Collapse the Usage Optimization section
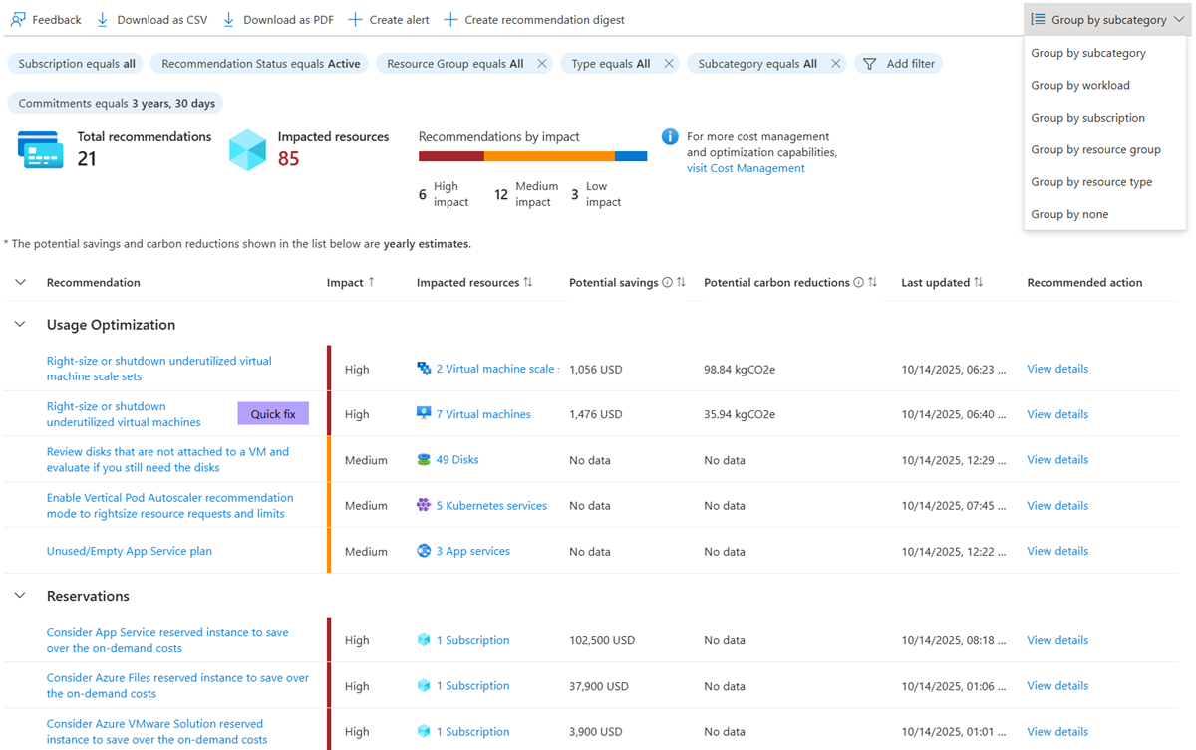 click(19, 325)
